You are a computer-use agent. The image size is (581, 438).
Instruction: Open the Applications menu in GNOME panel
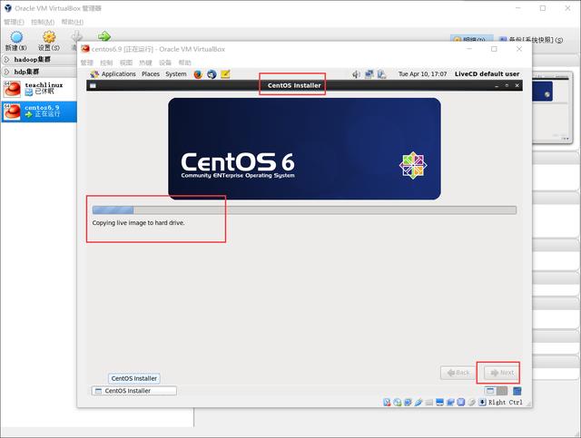(119, 74)
